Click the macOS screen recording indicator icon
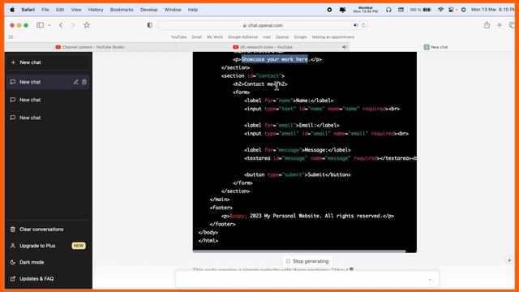 [x=329, y=10]
